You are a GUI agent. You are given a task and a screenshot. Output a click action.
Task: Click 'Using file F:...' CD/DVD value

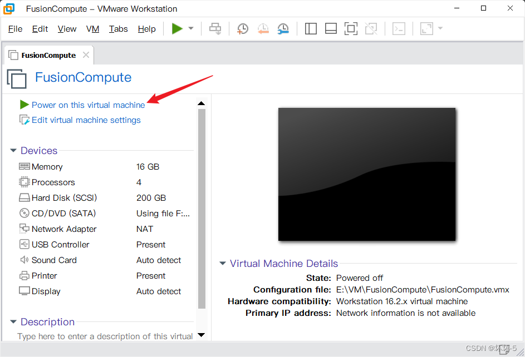[x=163, y=214]
